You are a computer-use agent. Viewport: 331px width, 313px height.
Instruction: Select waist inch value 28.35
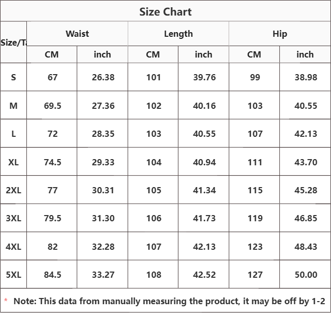click(103, 134)
